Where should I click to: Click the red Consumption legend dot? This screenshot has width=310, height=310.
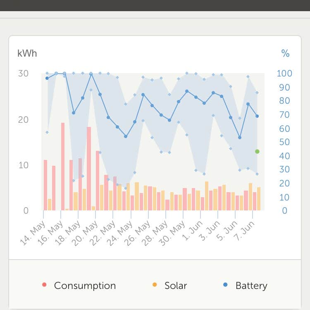[x=45, y=285]
